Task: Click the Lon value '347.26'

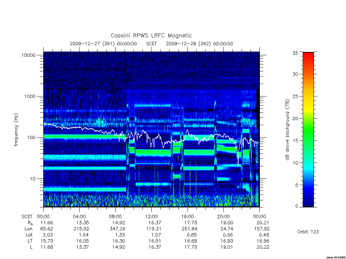Action: [117, 229]
